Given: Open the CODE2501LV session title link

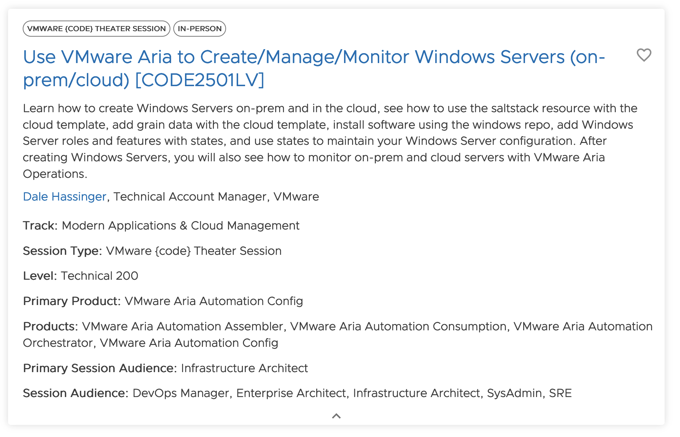Looking at the screenshot, I should [x=314, y=68].
